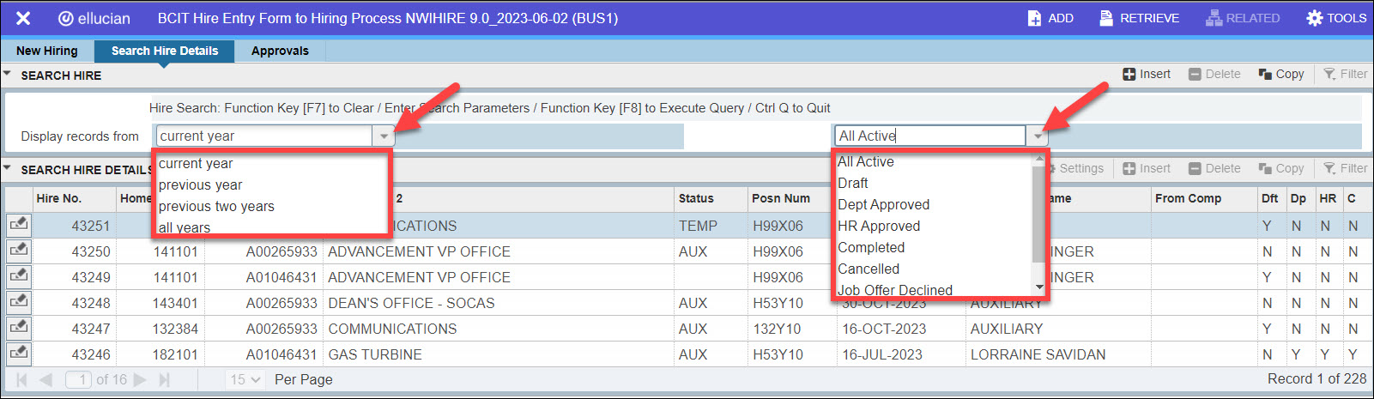
Task: Click Filter in Search Hire Details section
Action: [1345, 169]
